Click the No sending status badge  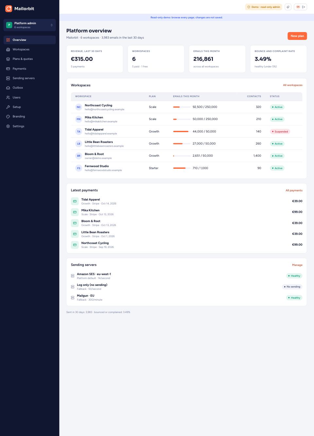coord(292,287)
